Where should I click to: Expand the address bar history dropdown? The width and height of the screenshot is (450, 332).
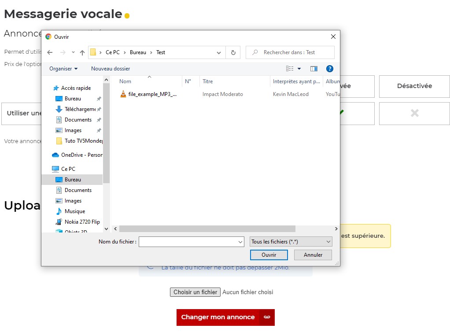pos(219,52)
